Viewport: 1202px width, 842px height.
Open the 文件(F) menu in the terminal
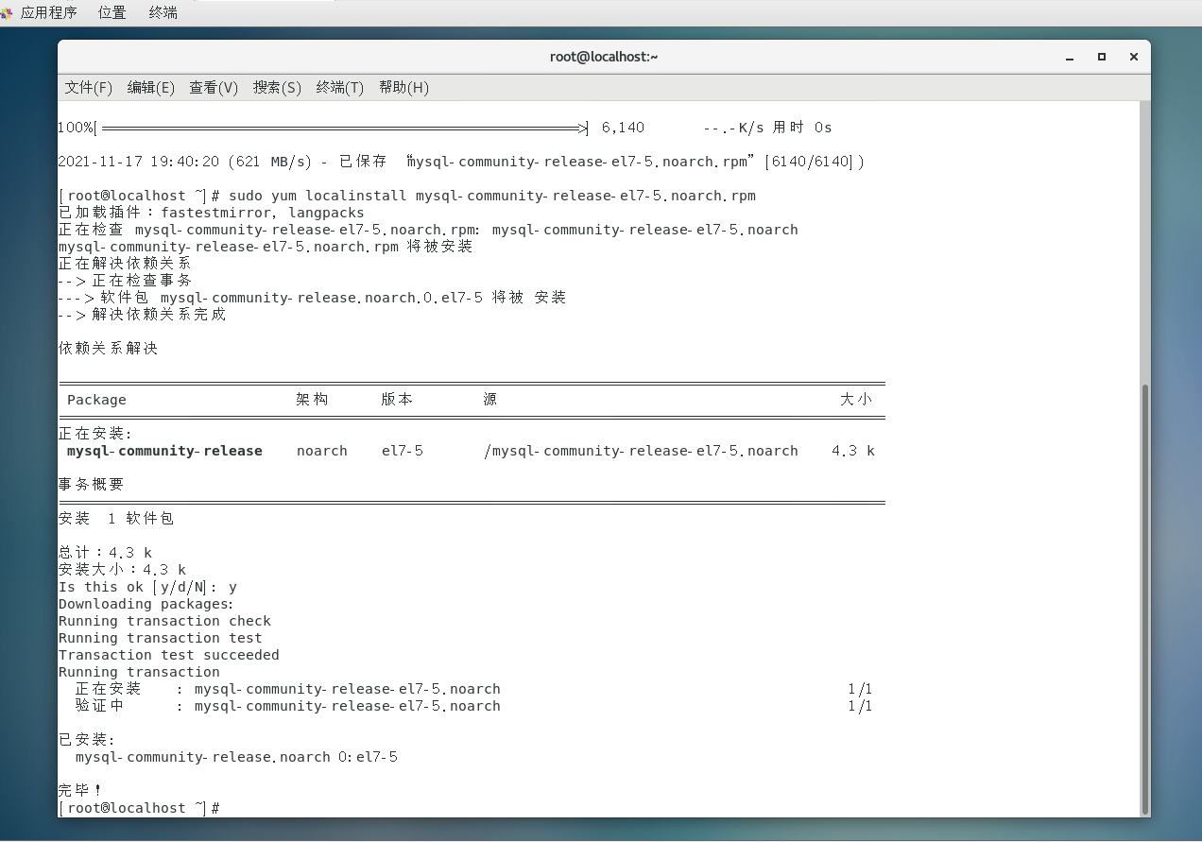click(x=88, y=87)
